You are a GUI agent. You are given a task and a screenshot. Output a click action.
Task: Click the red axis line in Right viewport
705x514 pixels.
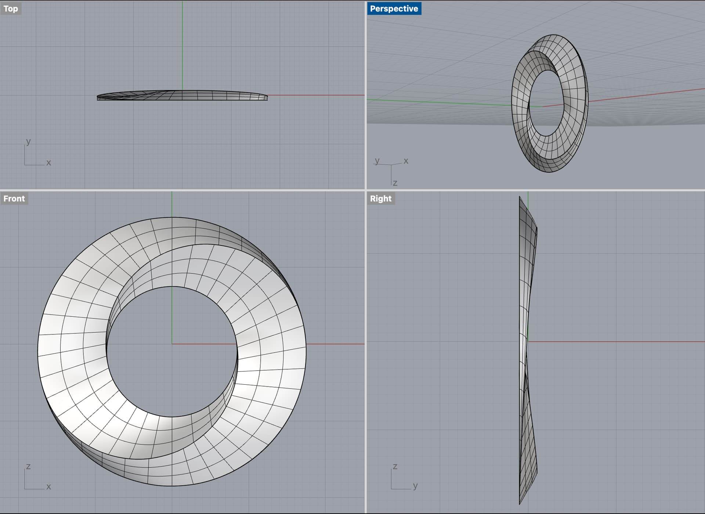617,342
